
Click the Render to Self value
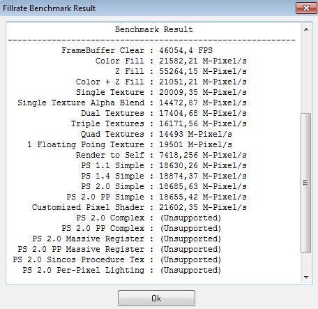pos(203,155)
